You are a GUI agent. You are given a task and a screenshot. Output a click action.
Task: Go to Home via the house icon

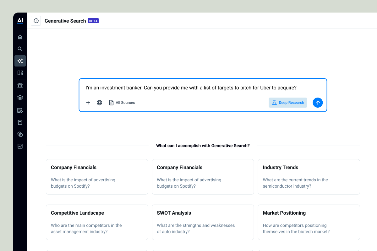click(20, 37)
